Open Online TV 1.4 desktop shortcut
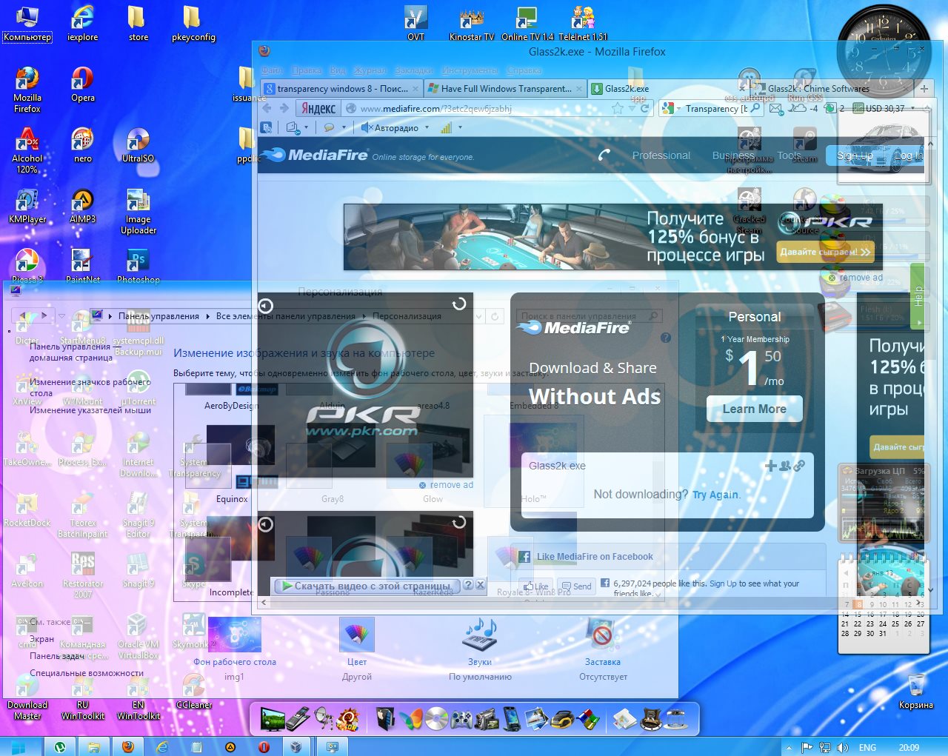The height and width of the screenshot is (756, 948). click(527, 24)
